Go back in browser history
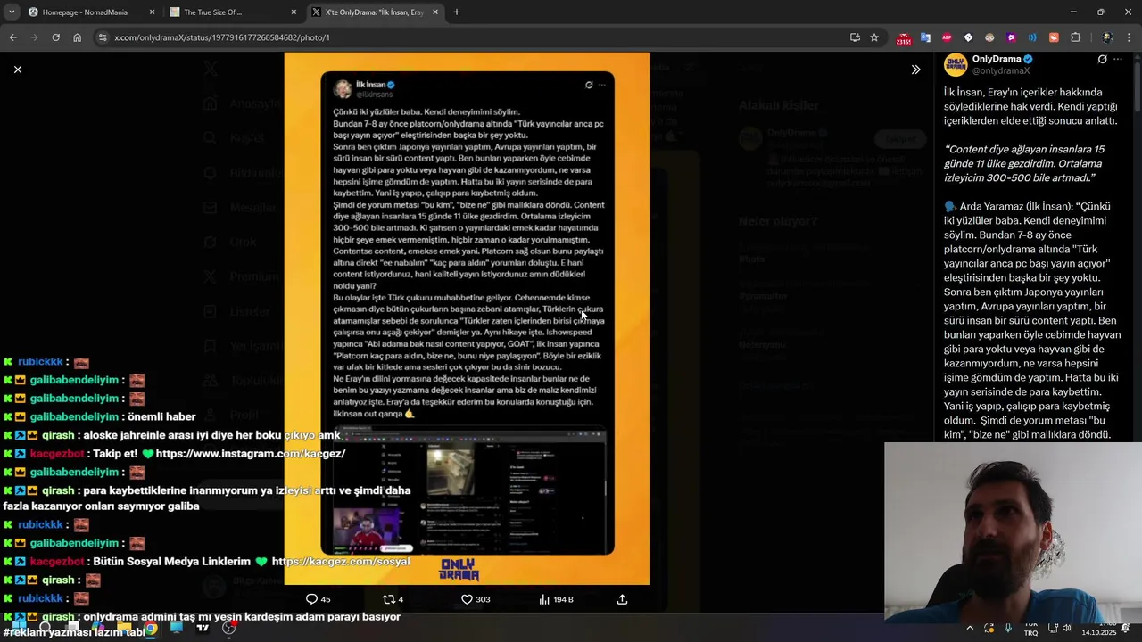The image size is (1142, 642). [x=12, y=37]
